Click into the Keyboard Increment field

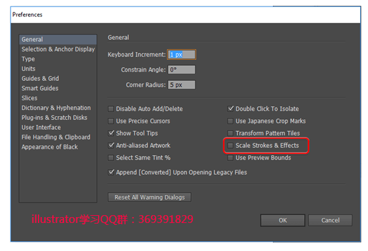click(182, 55)
